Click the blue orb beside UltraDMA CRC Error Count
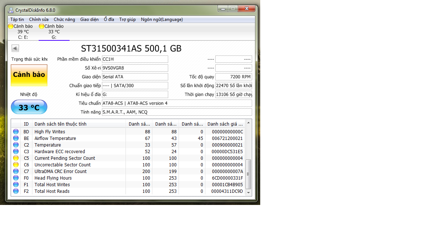 pos(16,172)
